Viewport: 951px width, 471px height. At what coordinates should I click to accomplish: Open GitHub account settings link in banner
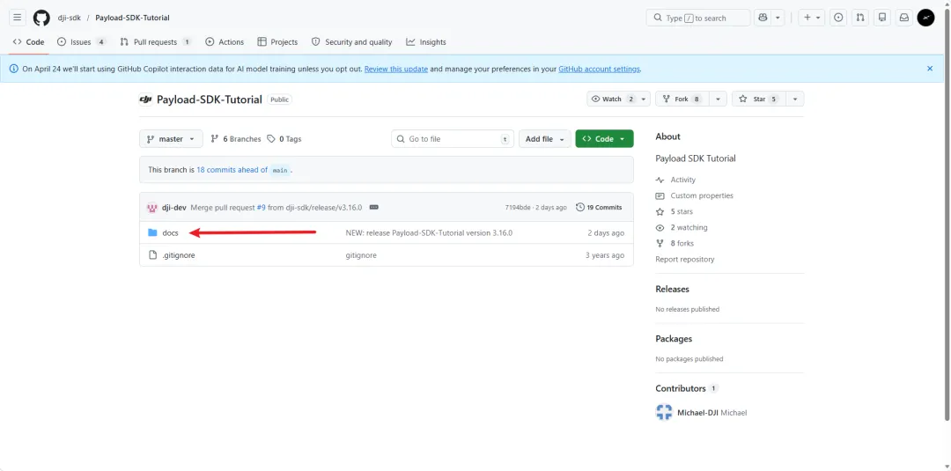(600, 69)
